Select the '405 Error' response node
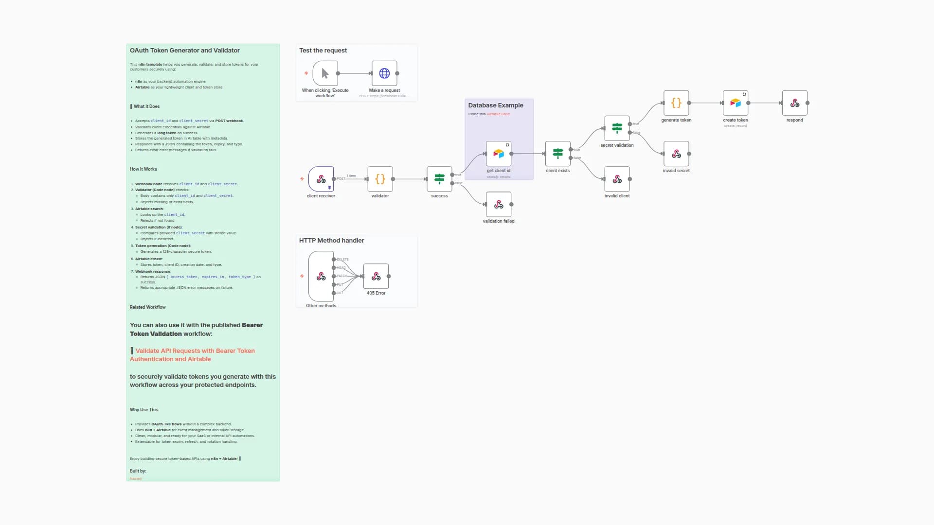 [376, 277]
